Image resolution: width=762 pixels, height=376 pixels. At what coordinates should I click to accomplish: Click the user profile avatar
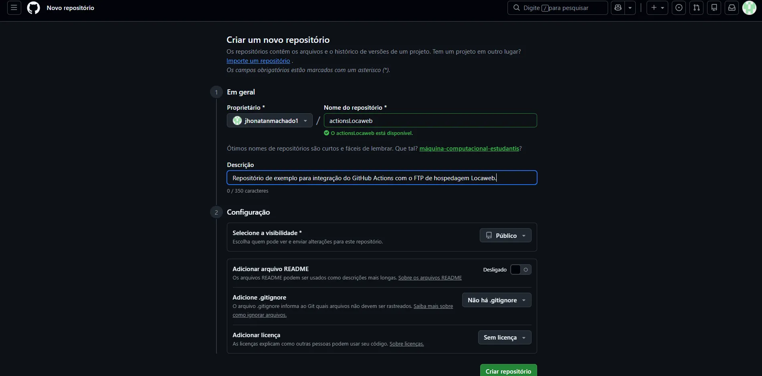point(749,8)
